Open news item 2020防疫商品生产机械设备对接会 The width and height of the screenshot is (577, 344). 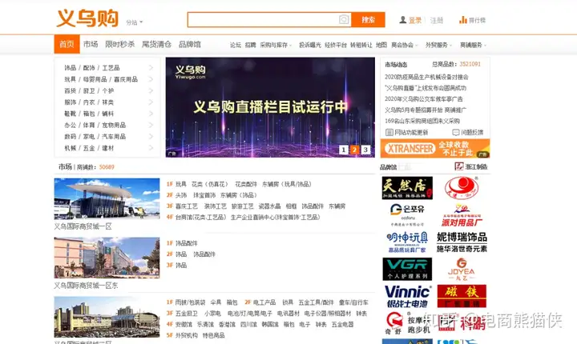tap(426, 77)
